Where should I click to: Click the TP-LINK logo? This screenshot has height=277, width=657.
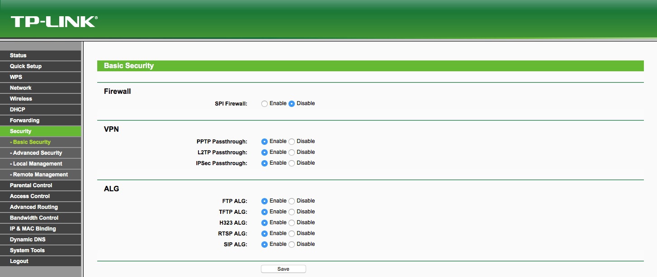(x=54, y=22)
